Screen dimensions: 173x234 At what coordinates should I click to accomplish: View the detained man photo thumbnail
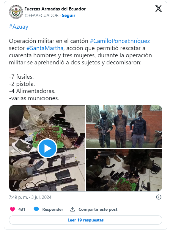[124, 127]
